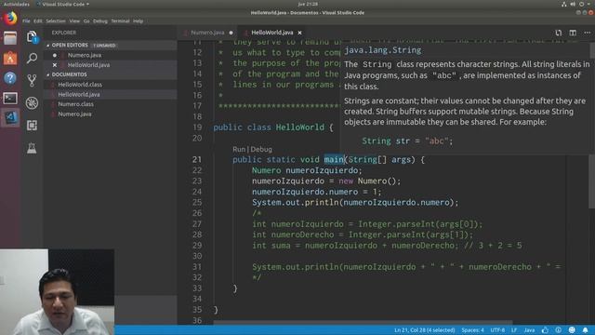Open the Edit menu
The image size is (595, 335).
38,21
